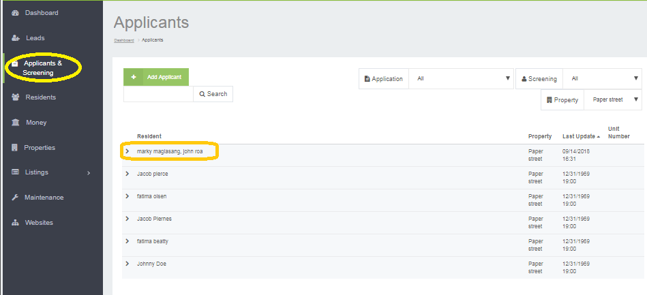Image resolution: width=647 pixels, height=295 pixels.
Task: Click the Leads person-plus icon
Action: (x=15, y=38)
